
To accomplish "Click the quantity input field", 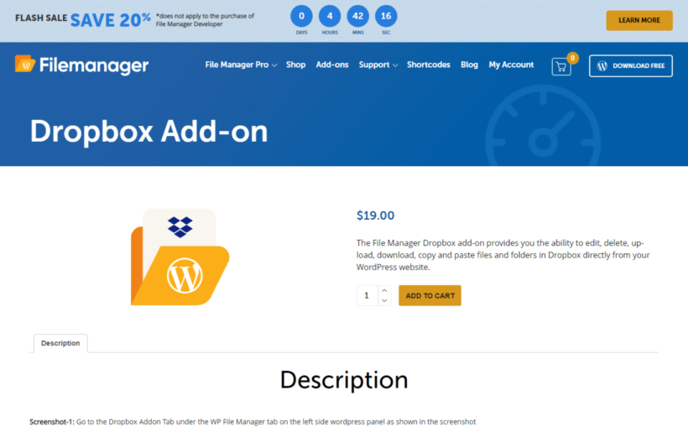I will coord(367,296).
